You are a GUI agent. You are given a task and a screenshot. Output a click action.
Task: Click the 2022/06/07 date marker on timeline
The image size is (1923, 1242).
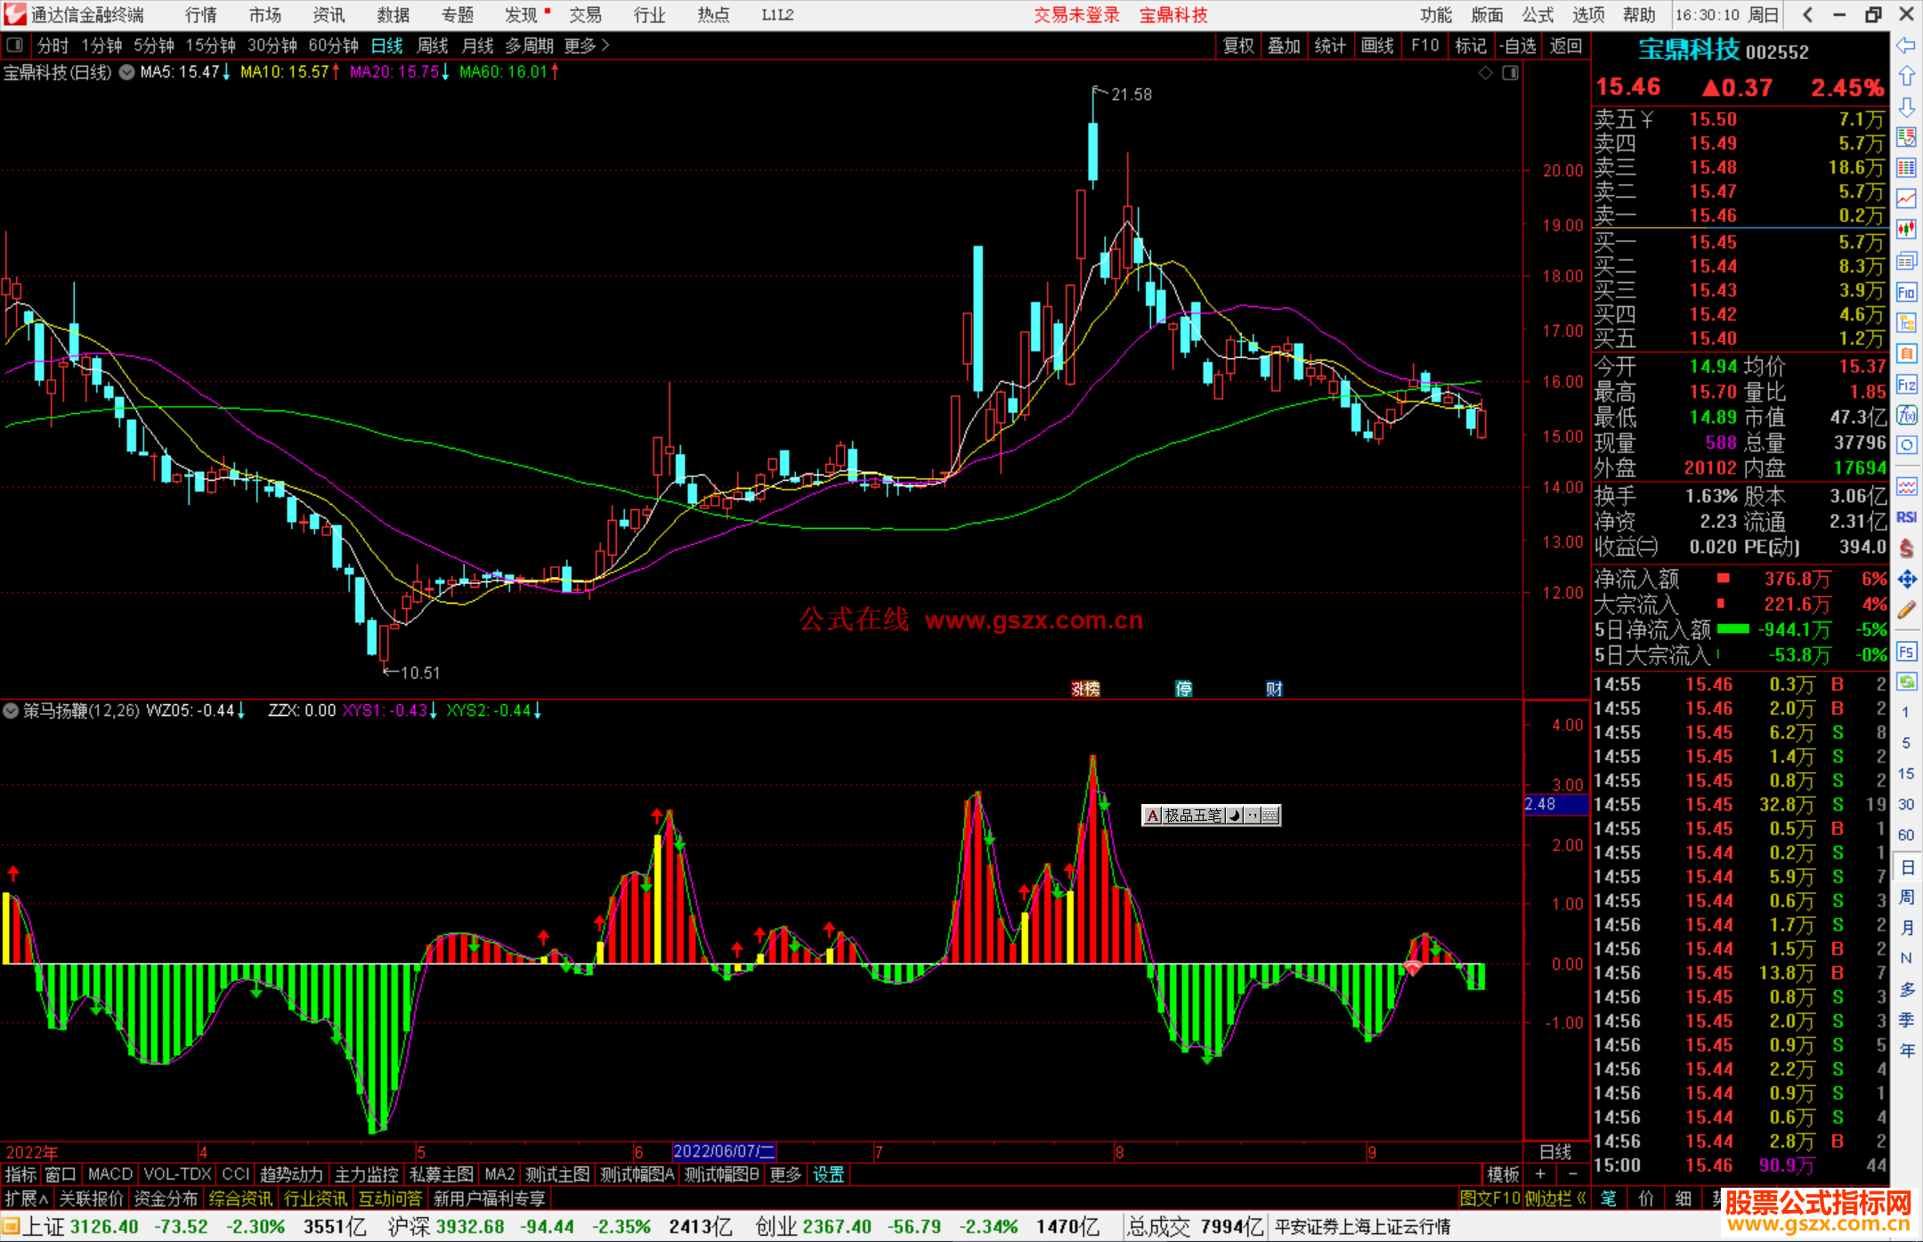point(724,1151)
